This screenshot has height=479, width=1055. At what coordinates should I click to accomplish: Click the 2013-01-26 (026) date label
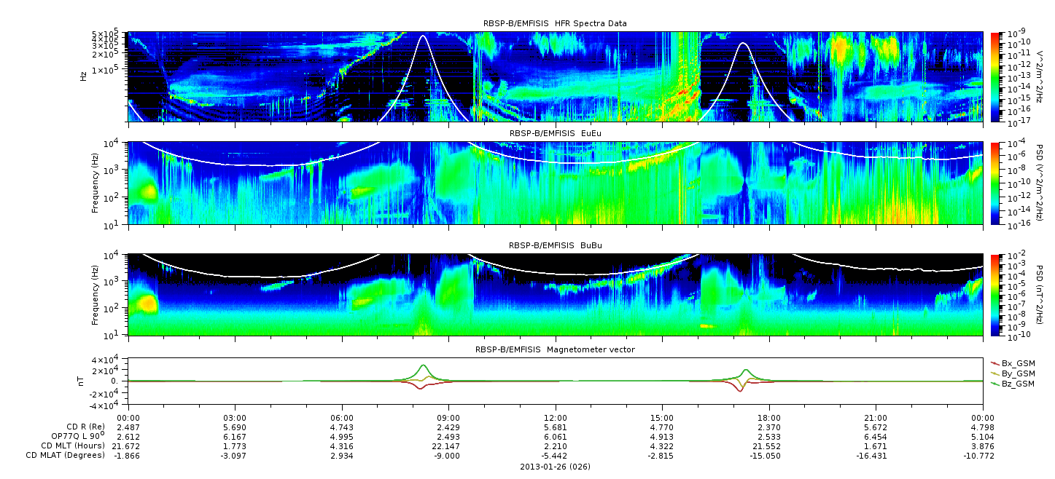pos(555,466)
